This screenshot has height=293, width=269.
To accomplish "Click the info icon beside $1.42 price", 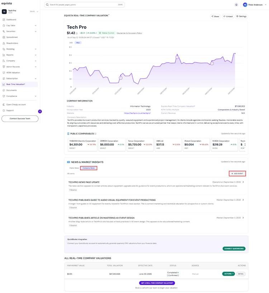I will pyautogui.click(x=77, y=33).
